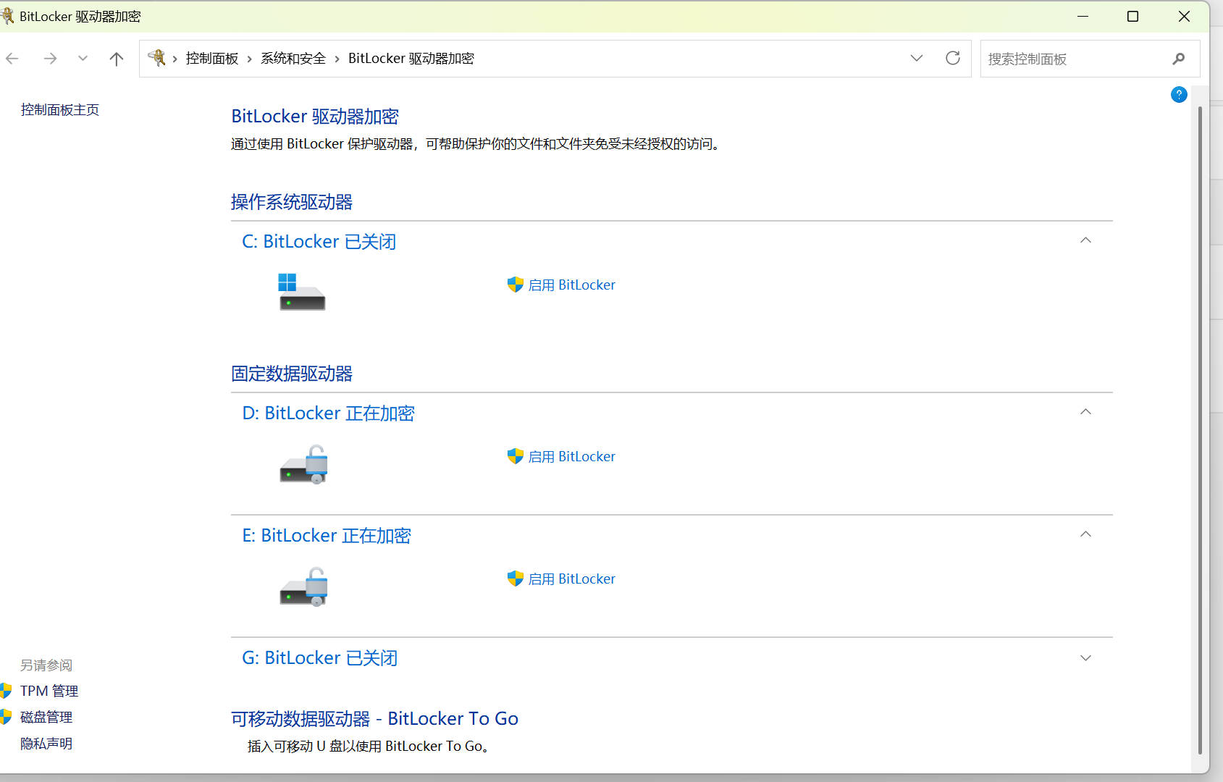Open the address bar history dropdown

917,58
